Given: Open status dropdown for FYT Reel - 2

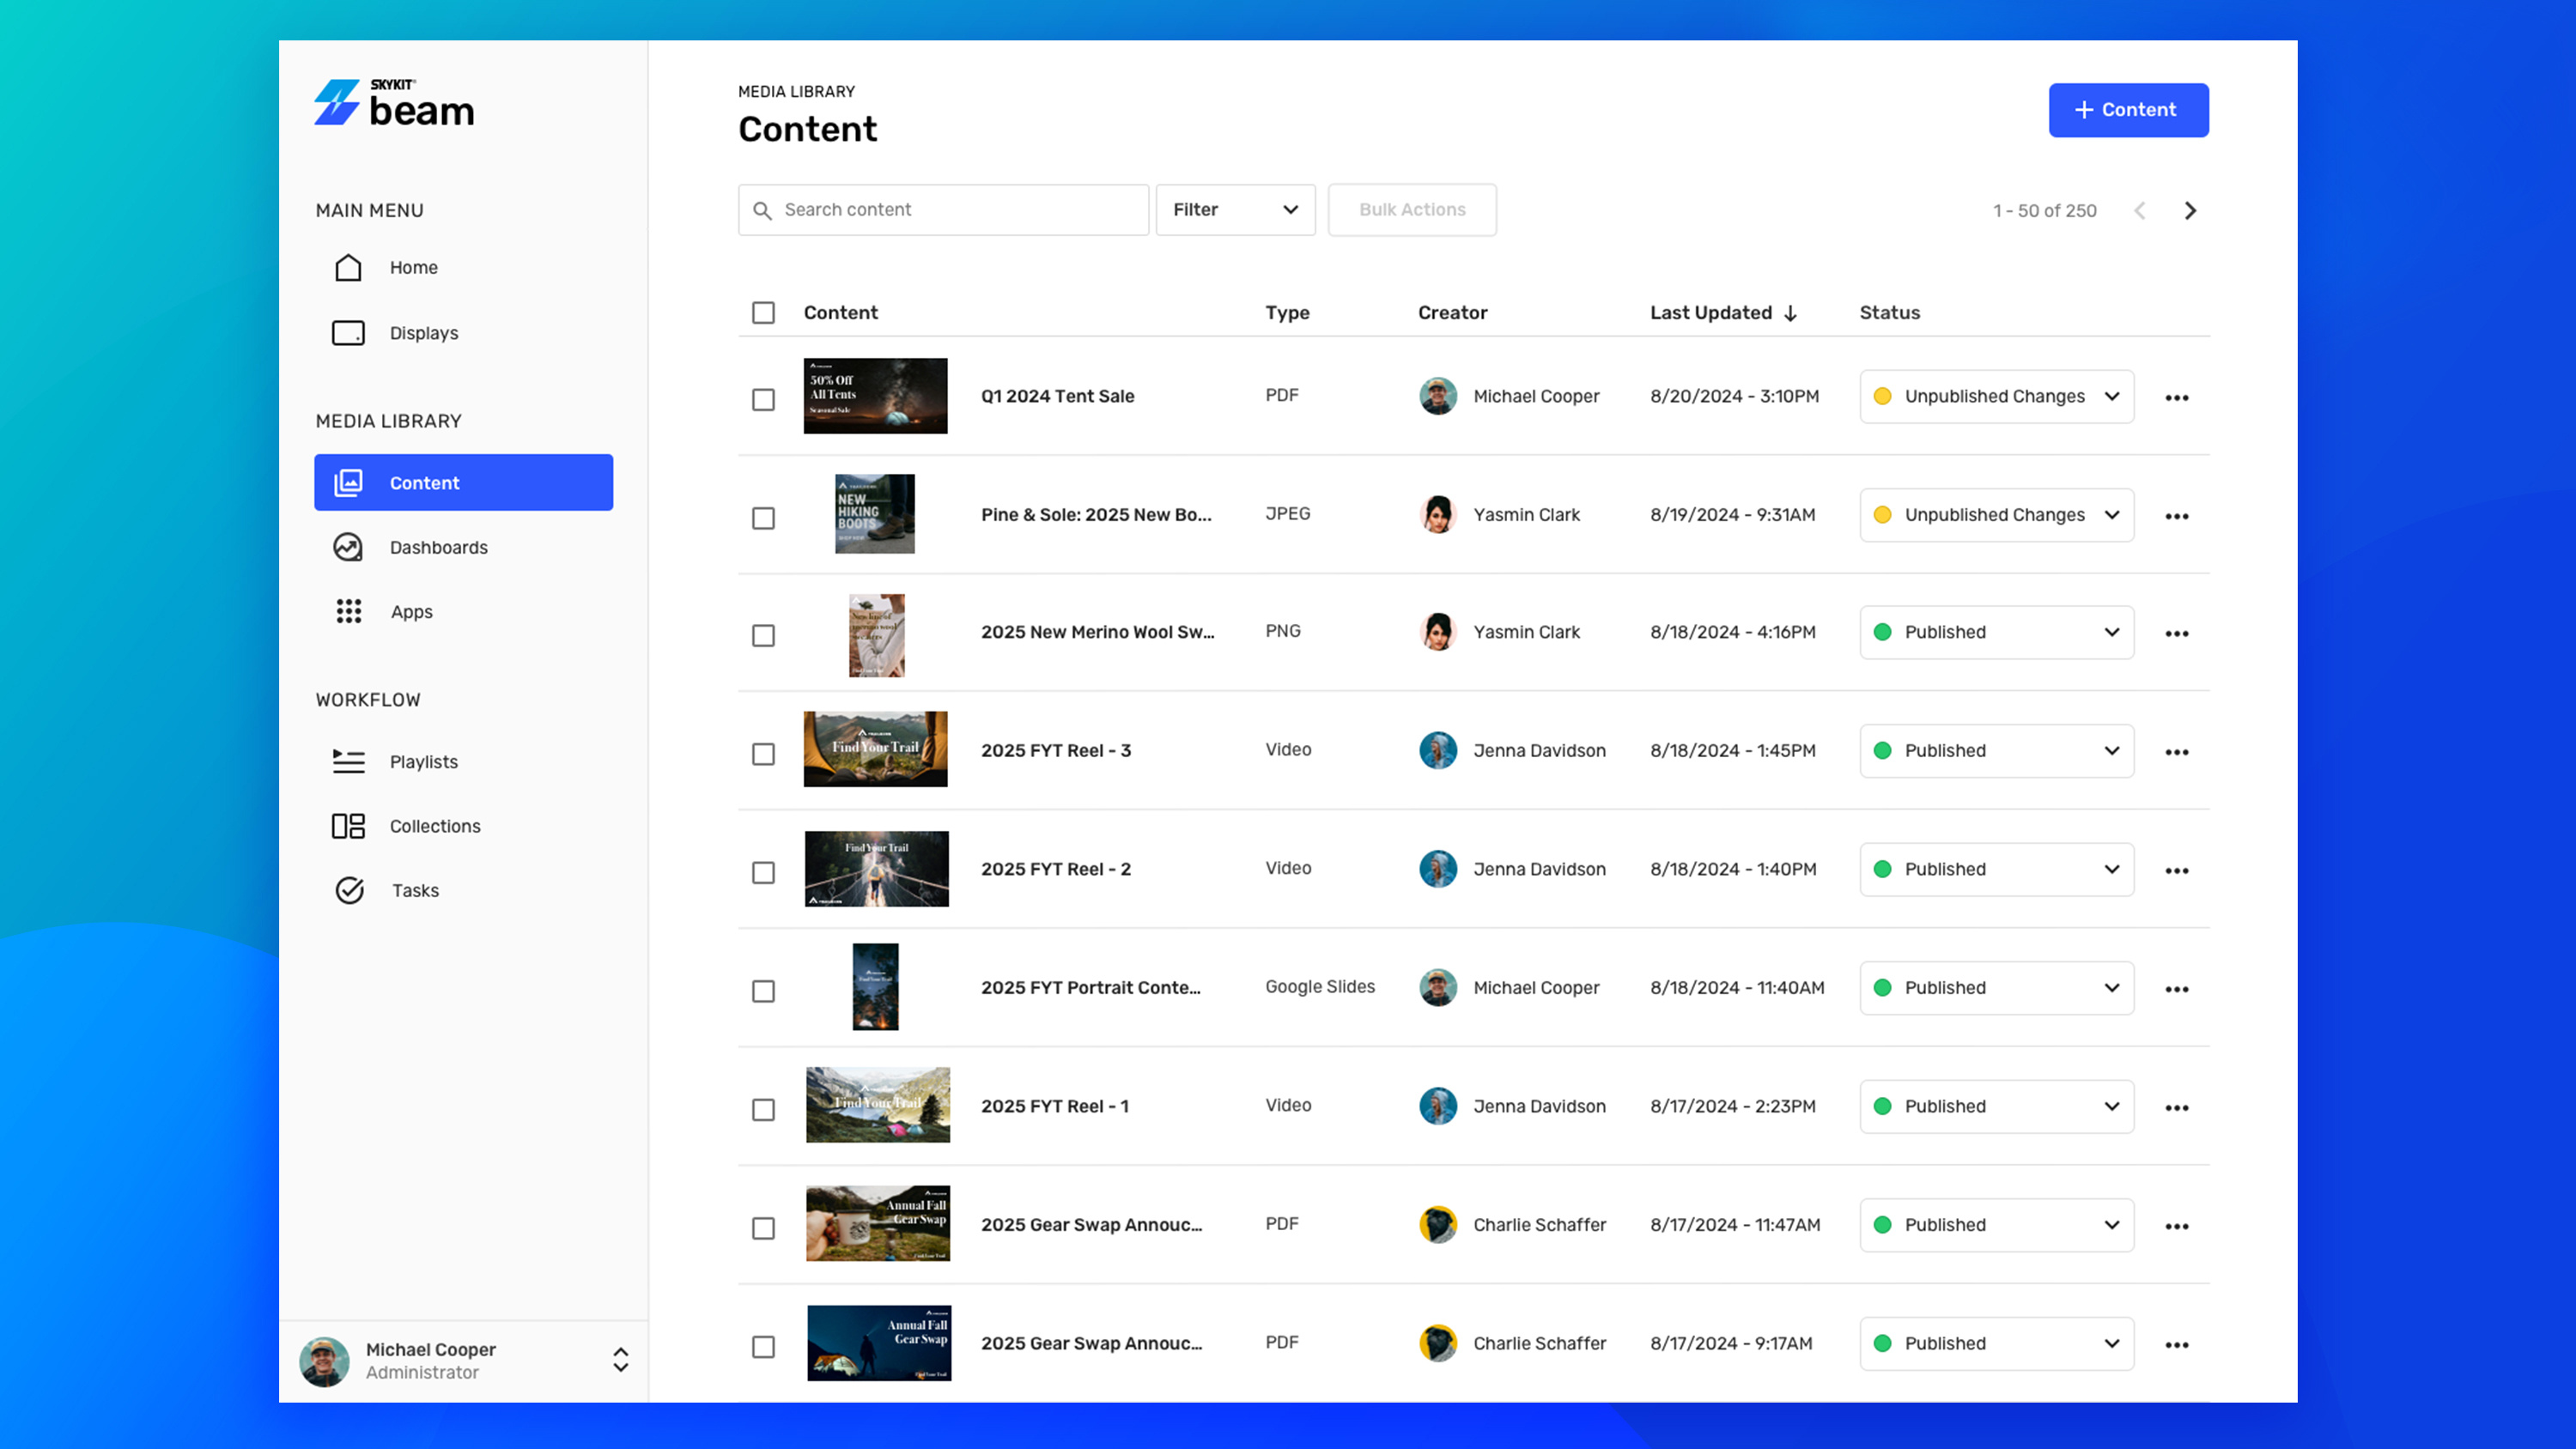Looking at the screenshot, I should coord(1996,869).
